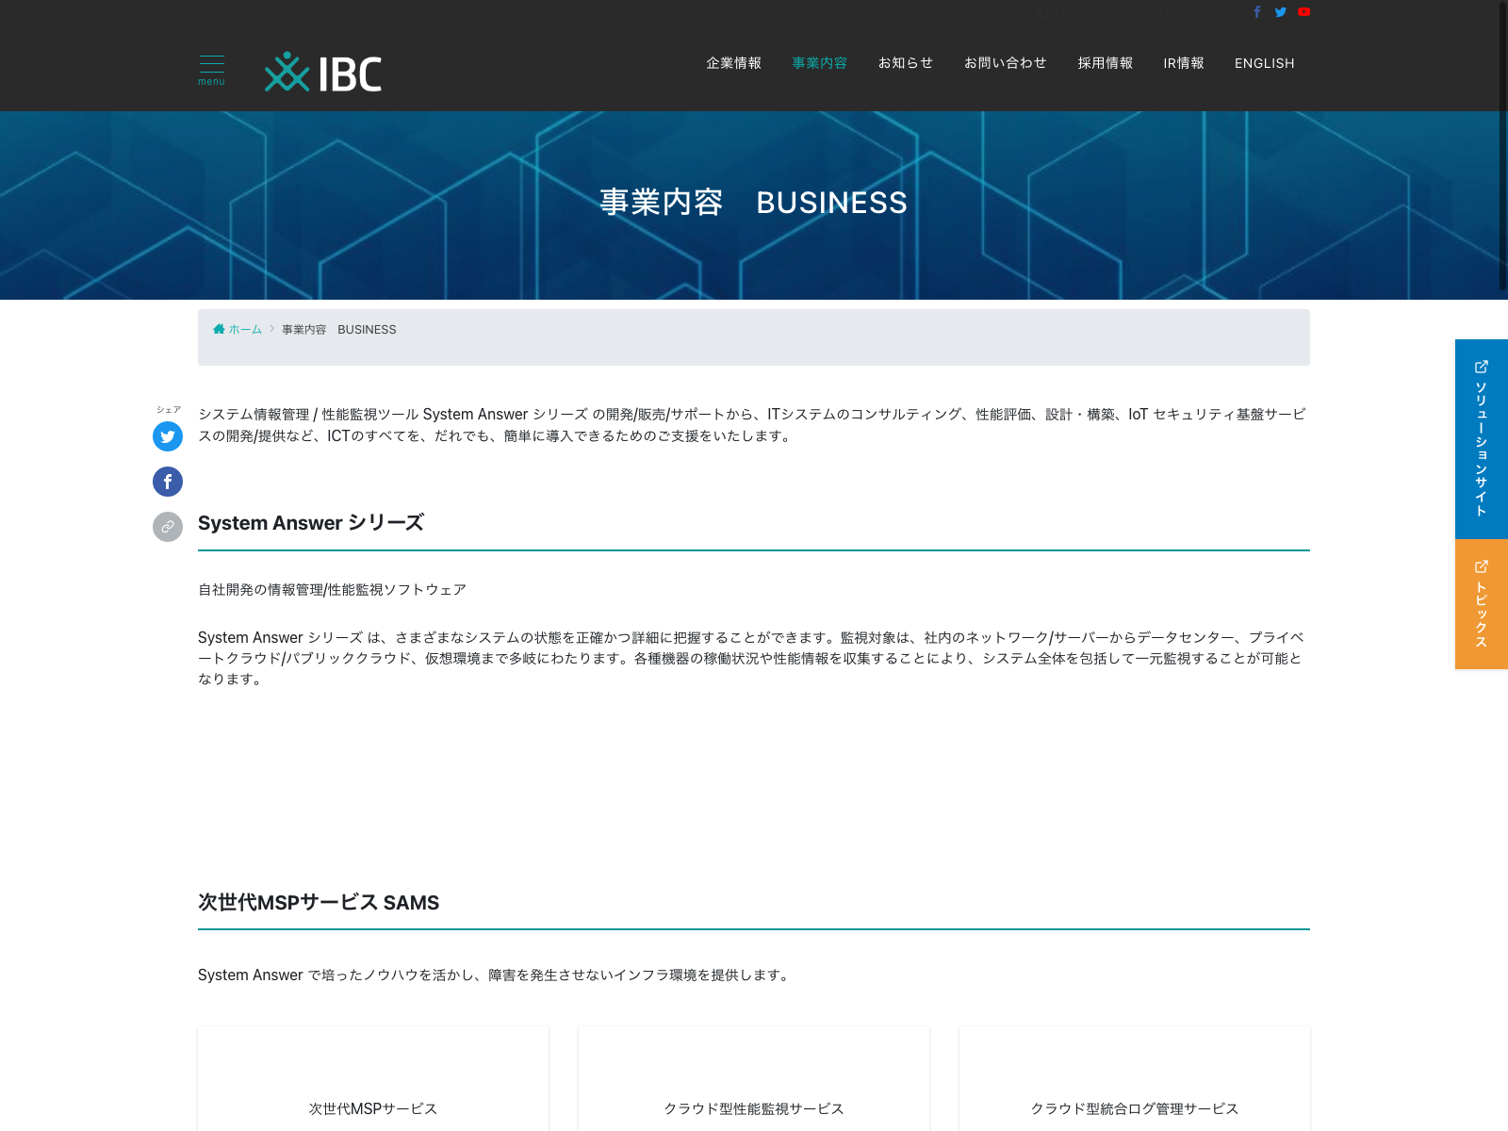Open YouTube icon in top bar

point(1303,12)
